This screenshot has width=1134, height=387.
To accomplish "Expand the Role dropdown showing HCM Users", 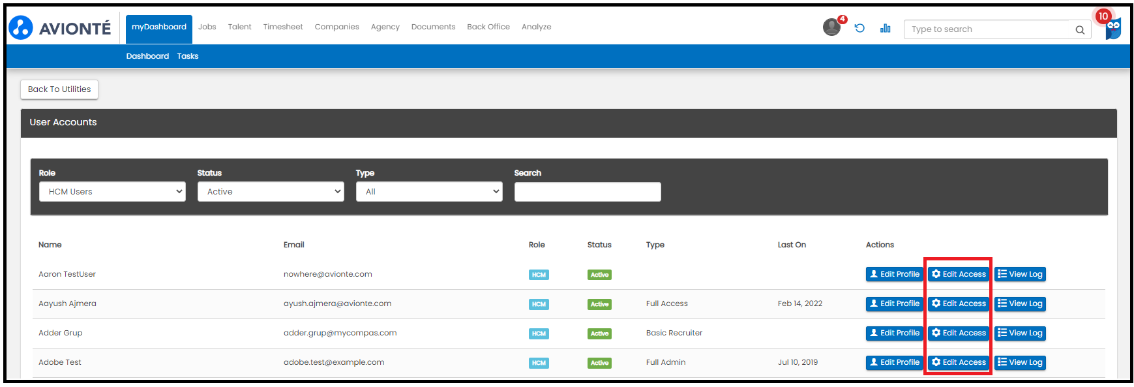I will coord(112,192).
